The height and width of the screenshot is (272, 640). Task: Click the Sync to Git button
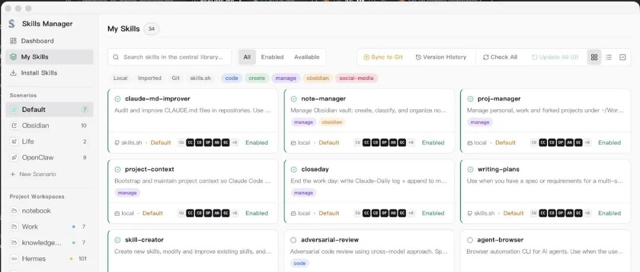click(383, 57)
